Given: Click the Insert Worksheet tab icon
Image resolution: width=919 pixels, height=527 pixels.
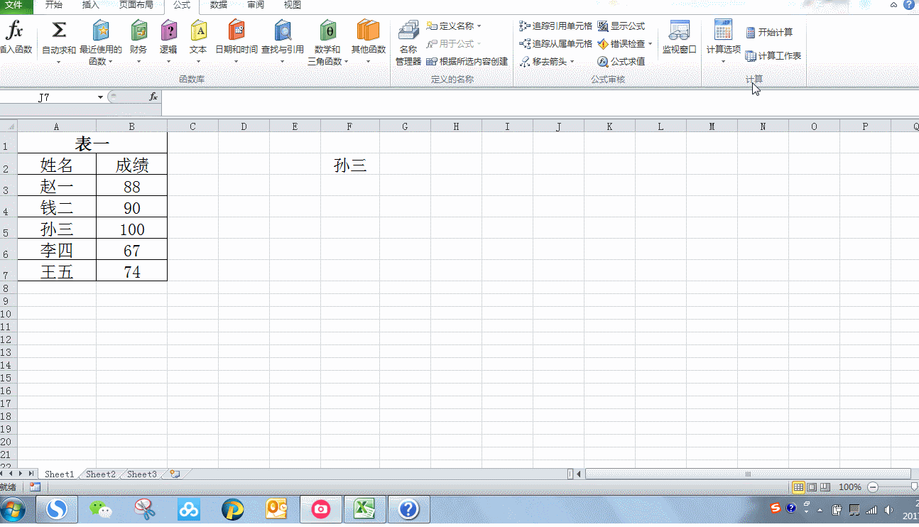Looking at the screenshot, I should pyautogui.click(x=175, y=474).
